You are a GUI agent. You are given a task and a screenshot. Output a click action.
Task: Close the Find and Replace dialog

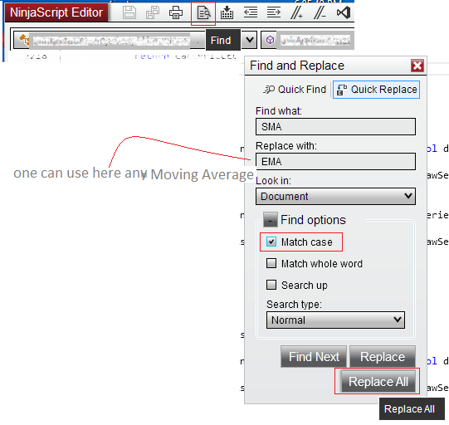[417, 66]
